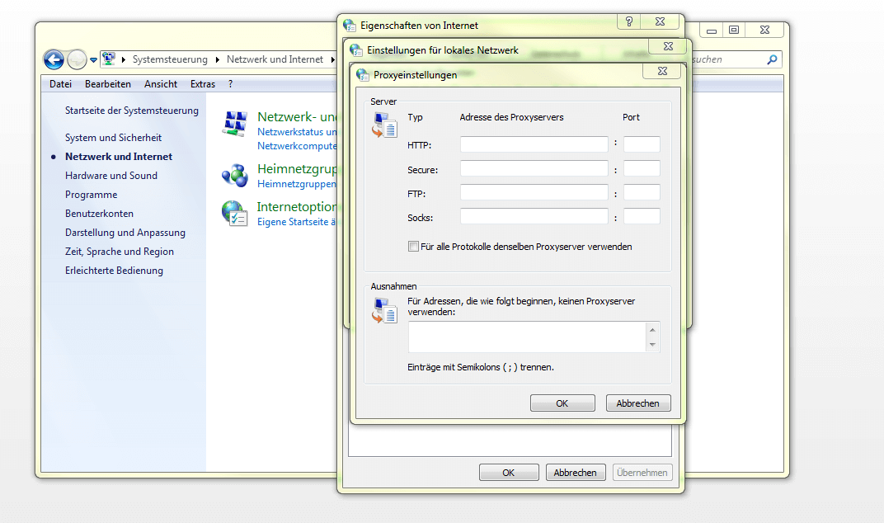Screen dimensions: 884x523
Task: Click the Internetoptionen icon with checklist
Action: pyautogui.click(x=235, y=213)
